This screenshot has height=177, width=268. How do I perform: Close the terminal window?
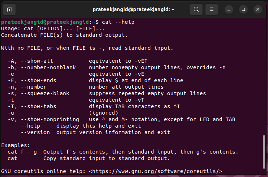(258, 9)
